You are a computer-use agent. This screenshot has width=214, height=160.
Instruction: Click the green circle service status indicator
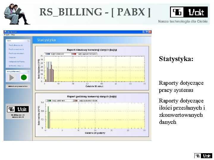tap(24, 78)
